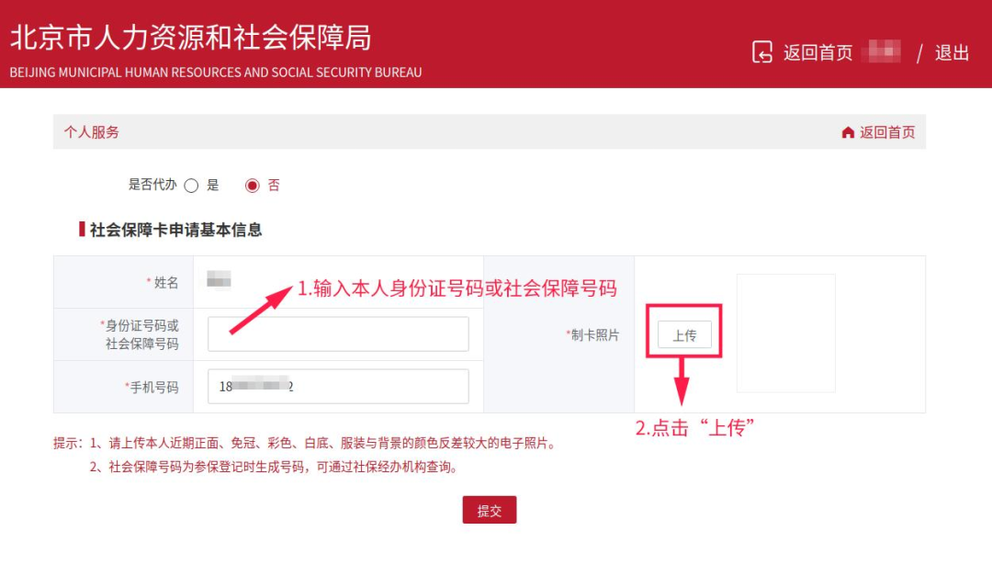Click 上传 button for 制卡照片
Image resolution: width=992 pixels, height=576 pixels.
click(684, 334)
